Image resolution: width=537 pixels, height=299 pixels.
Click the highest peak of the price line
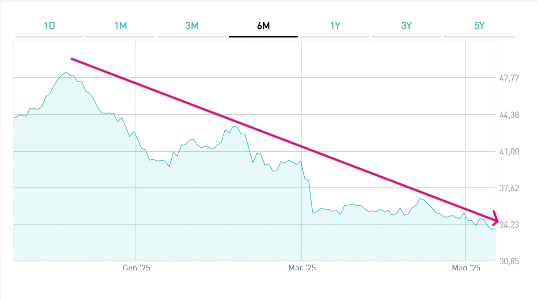pos(66,72)
